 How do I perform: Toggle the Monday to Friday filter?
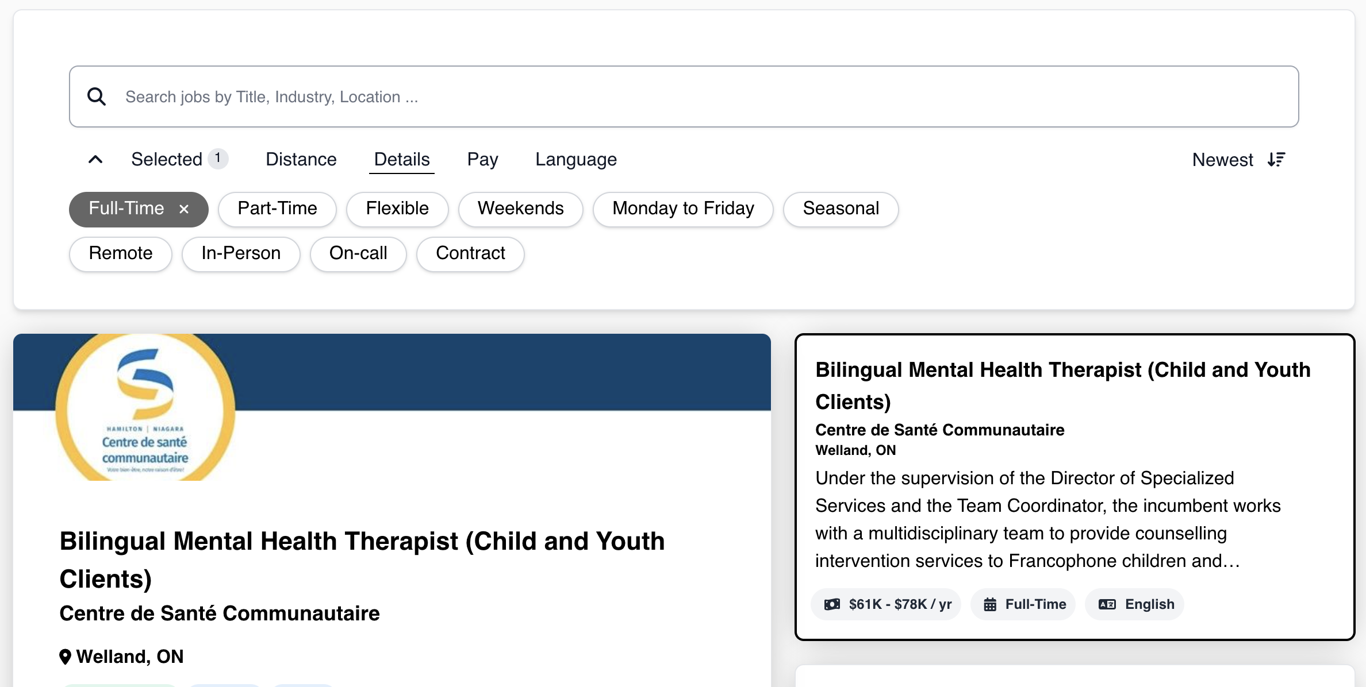pos(683,209)
